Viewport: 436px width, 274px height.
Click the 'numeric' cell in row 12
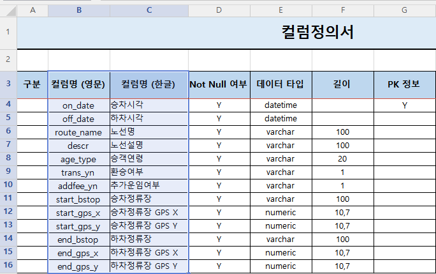[281, 213]
